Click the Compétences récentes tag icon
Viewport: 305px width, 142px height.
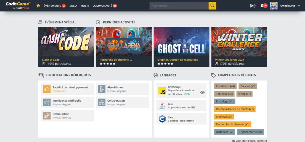click(x=213, y=75)
